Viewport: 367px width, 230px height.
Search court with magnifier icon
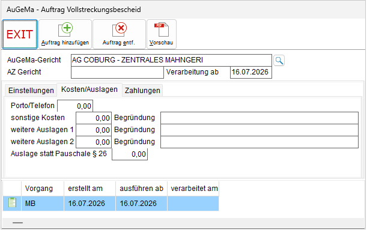pos(279,61)
